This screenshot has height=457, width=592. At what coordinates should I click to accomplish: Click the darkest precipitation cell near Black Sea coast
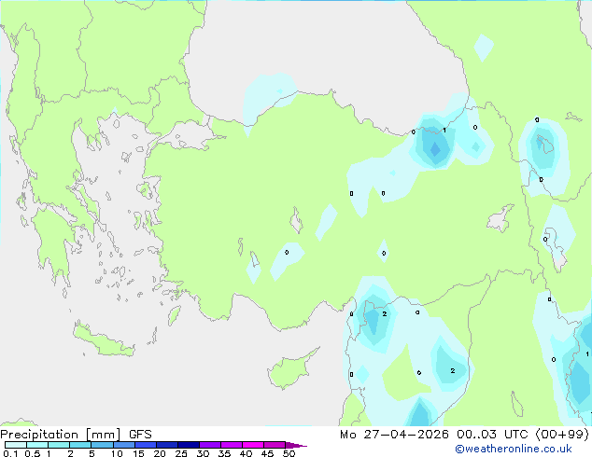435,149
